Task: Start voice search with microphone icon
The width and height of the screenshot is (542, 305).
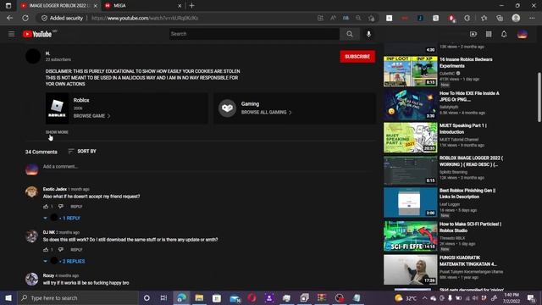Action: coord(369,34)
